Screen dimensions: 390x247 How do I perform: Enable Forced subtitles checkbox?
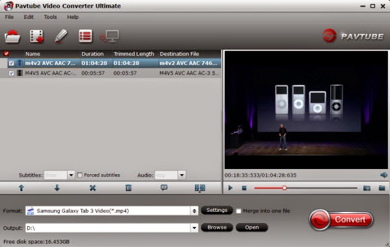pyautogui.click(x=79, y=175)
